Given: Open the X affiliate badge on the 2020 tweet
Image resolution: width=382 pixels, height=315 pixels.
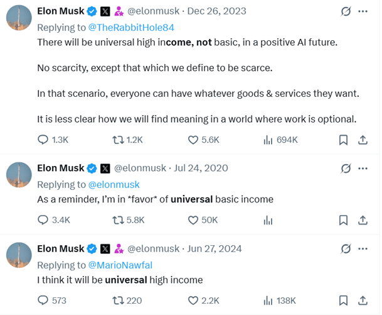Looking at the screenshot, I should click(x=105, y=169).
